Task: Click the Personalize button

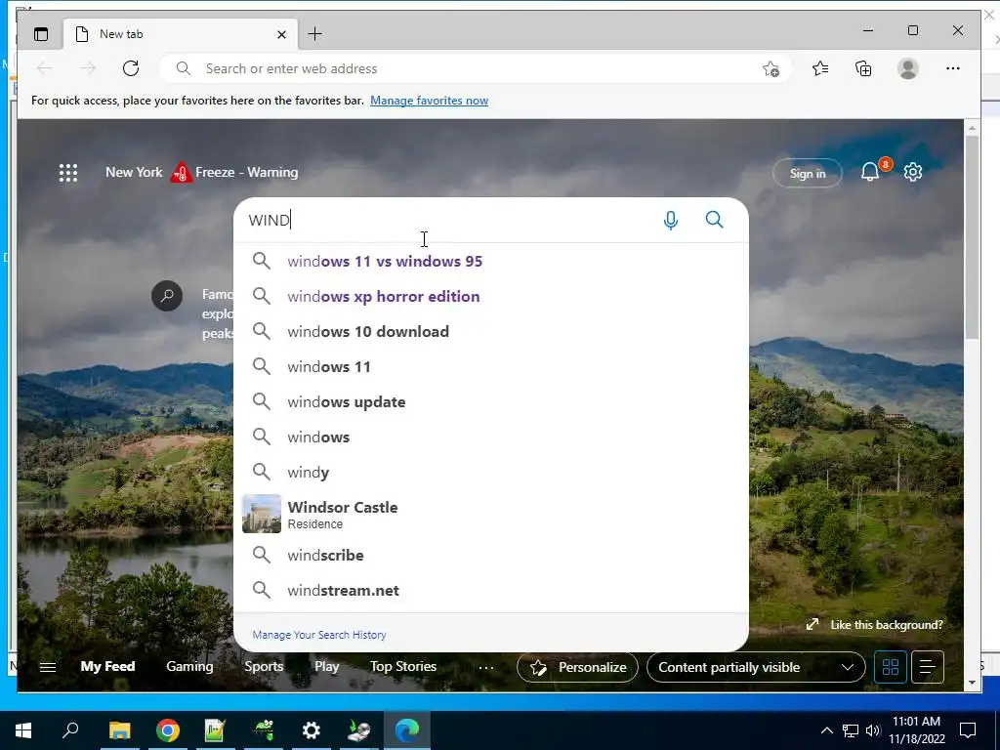Action: click(577, 667)
